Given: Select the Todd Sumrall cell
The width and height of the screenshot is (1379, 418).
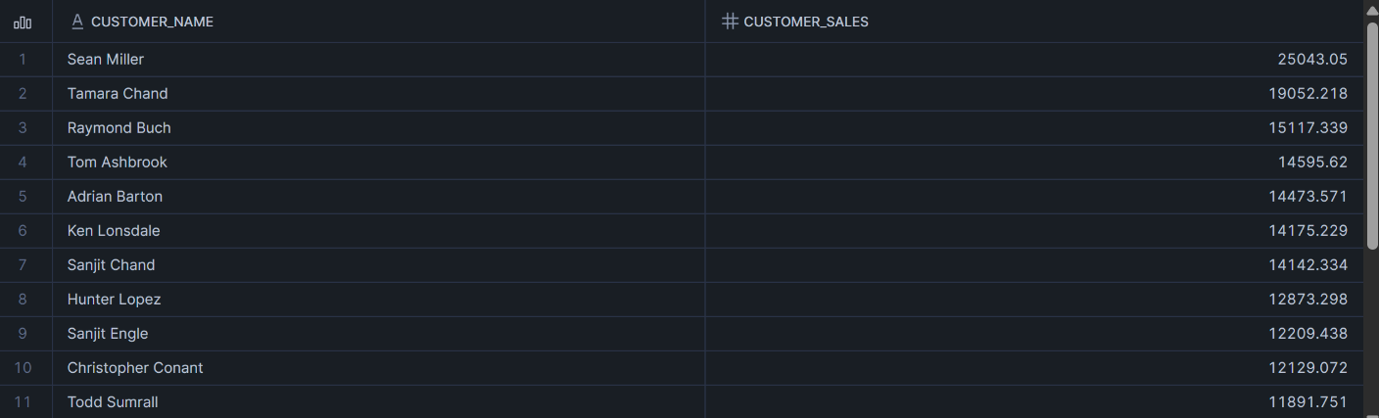Looking at the screenshot, I should 113,402.
